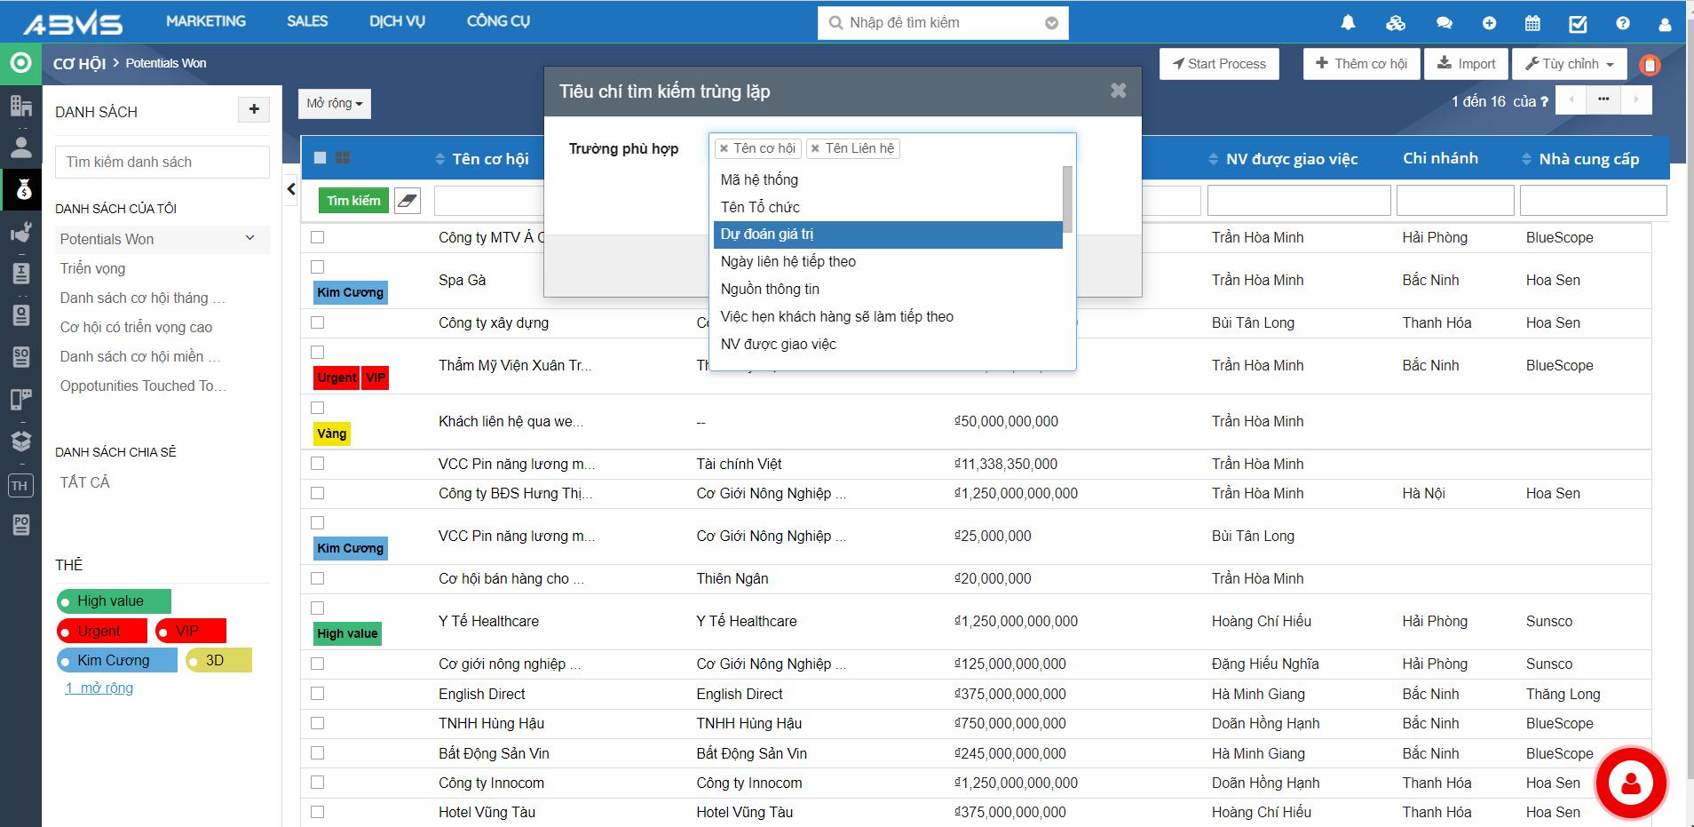This screenshot has width=1694, height=827.
Task: Remove the Tên cơ hội tag
Action: pos(724,149)
